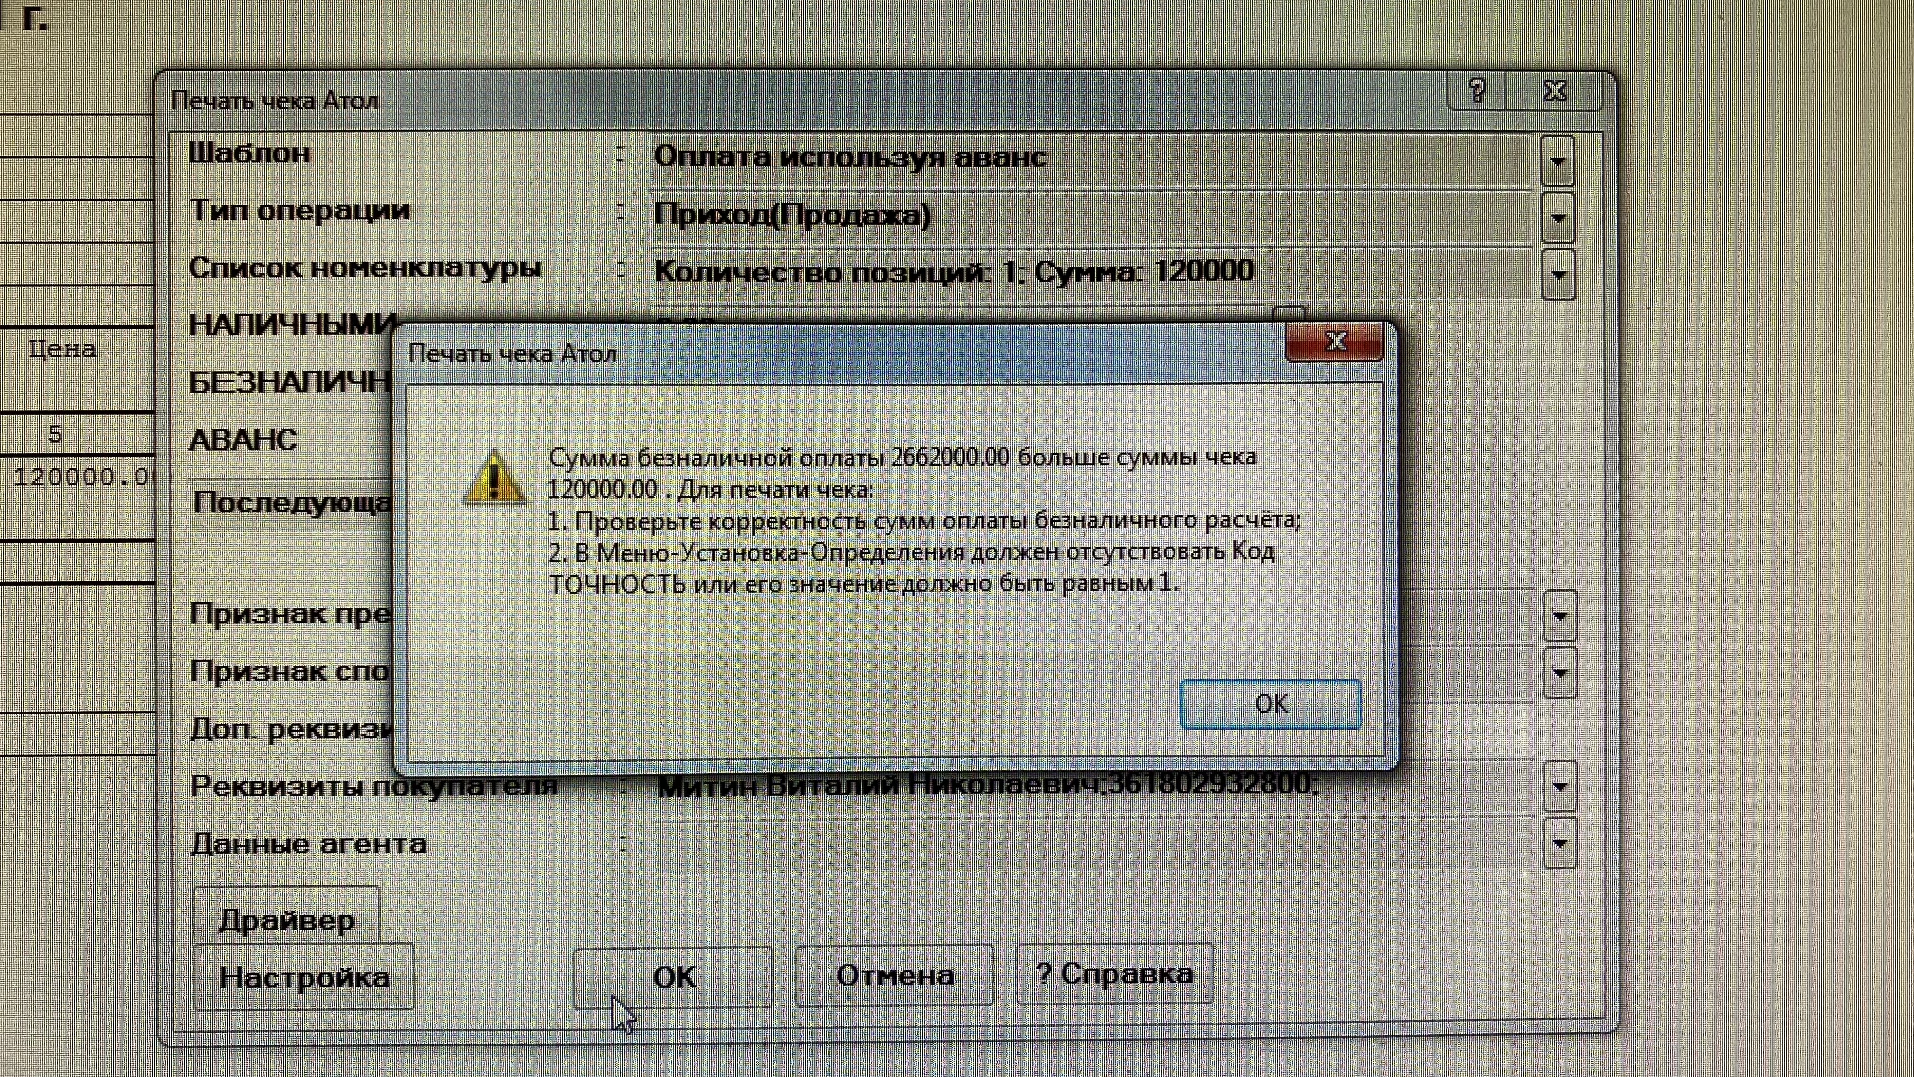Viewport: 1914px width, 1077px height.
Task: Expand the Данные агента dropdown arrow
Action: click(1559, 844)
